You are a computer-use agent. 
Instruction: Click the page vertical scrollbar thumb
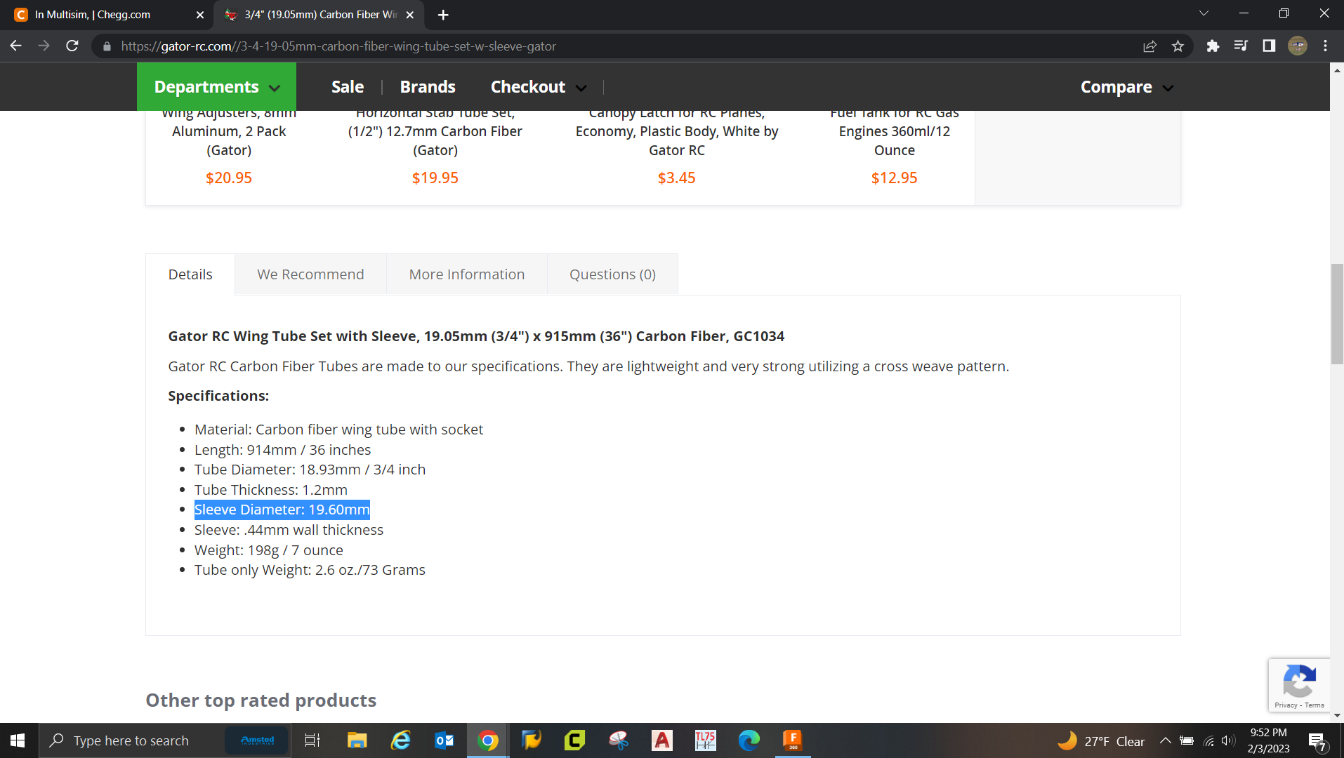click(x=1337, y=314)
